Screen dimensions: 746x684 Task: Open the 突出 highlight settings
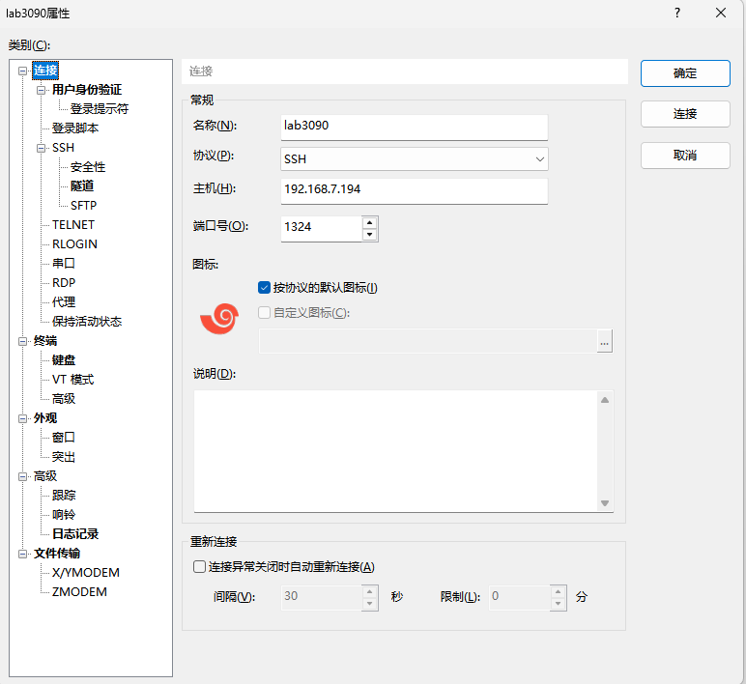click(63, 457)
